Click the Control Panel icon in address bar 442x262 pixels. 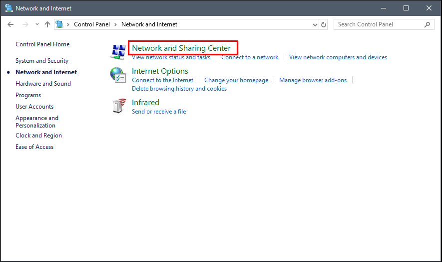click(x=59, y=24)
